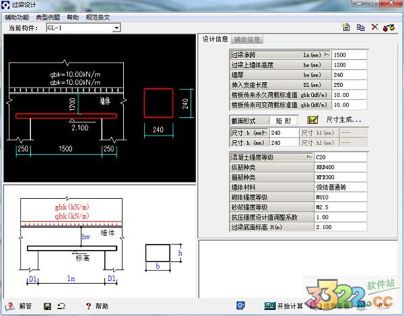Click the 伸入支座长度 label
404x316 pixels.
pos(249,85)
